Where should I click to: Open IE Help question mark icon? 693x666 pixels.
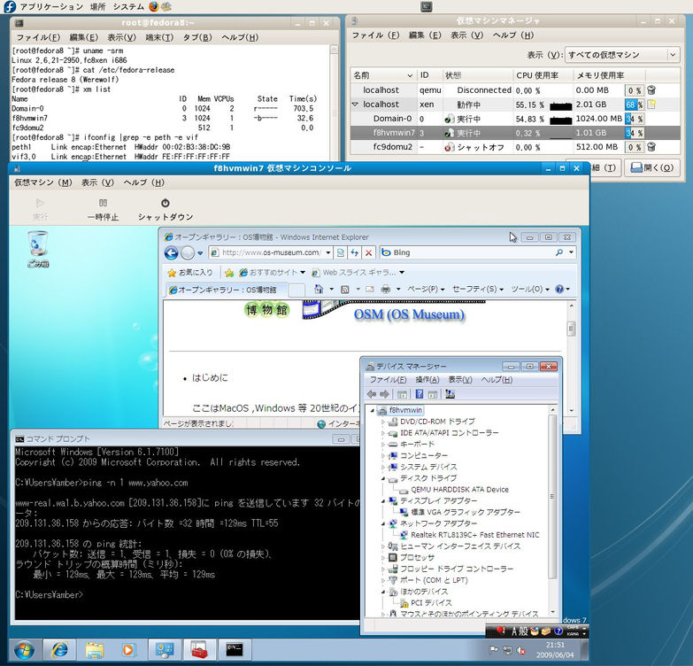click(559, 290)
